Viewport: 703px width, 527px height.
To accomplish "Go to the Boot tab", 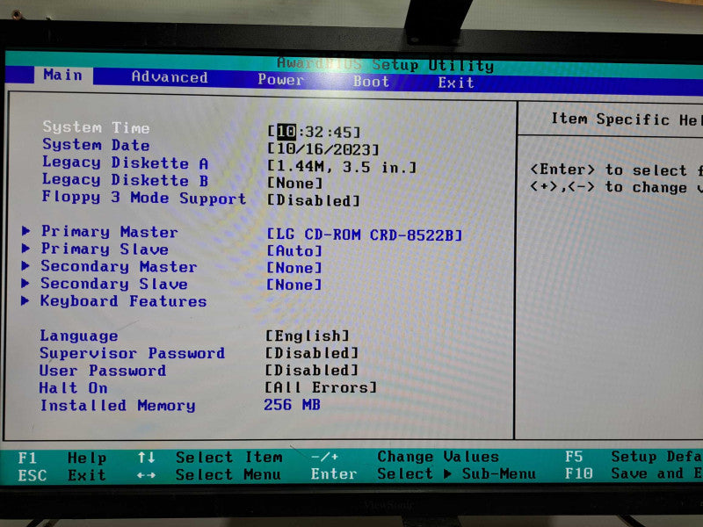I will pos(371,82).
